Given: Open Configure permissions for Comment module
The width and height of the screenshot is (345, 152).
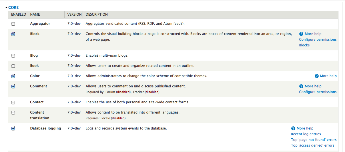Looking at the screenshot, I should point(318,92).
